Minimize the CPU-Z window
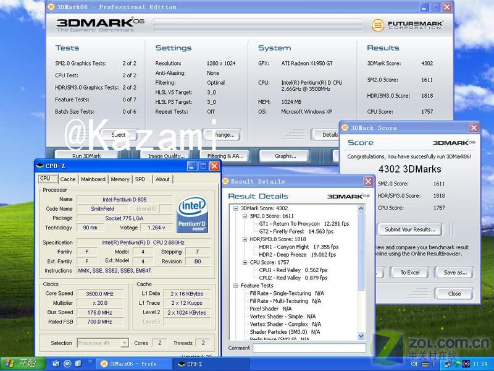Viewport: 494px width, 371px height. (192, 166)
